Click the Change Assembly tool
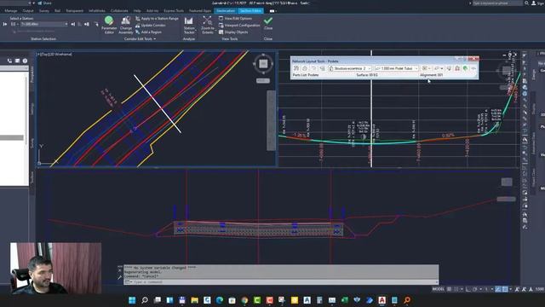This screenshot has height=307, width=545. click(x=125, y=25)
